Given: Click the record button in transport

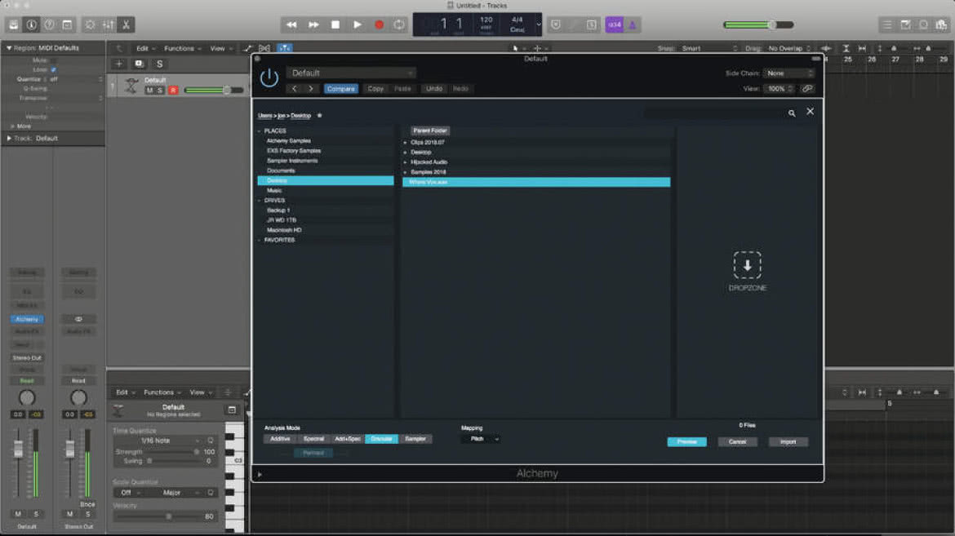Looking at the screenshot, I should pyautogui.click(x=379, y=25).
